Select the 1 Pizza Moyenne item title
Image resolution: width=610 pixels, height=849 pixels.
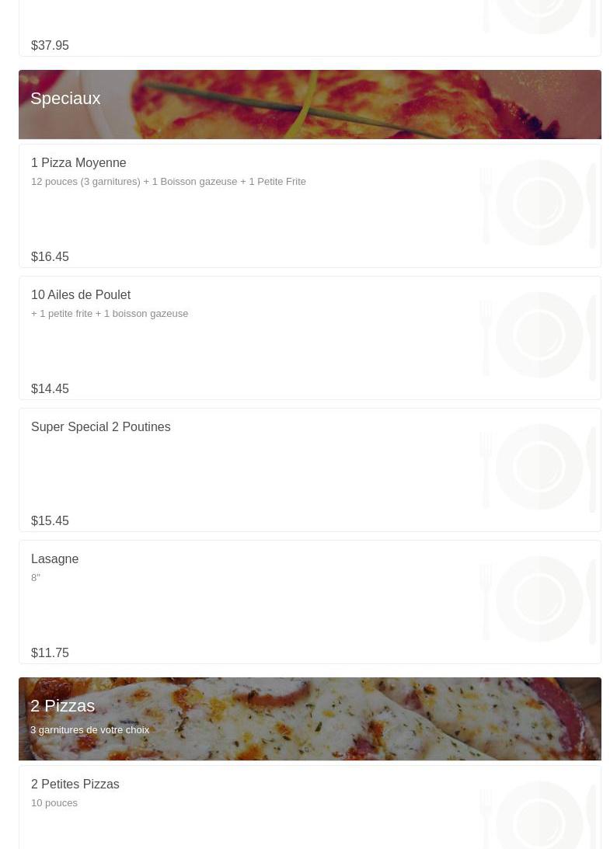(78, 163)
